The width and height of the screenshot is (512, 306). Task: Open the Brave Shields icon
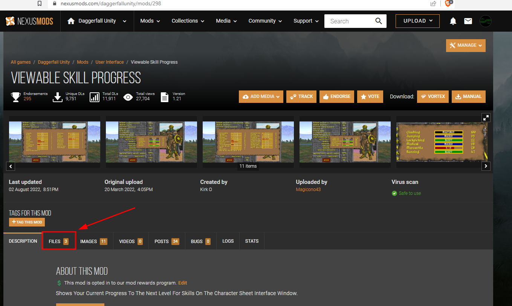point(448,3)
